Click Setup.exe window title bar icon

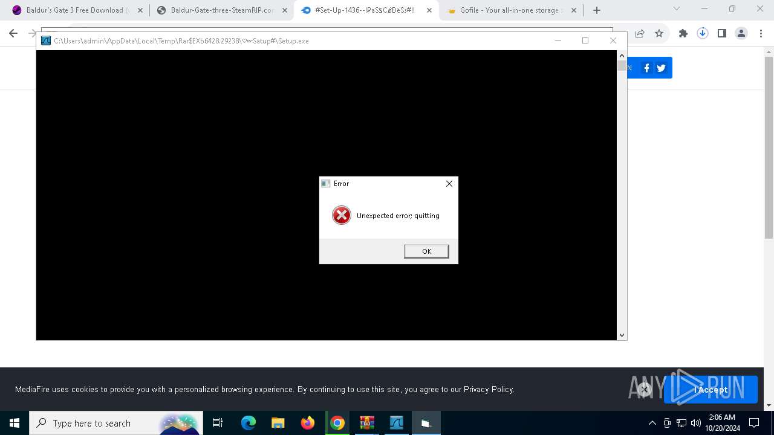click(x=46, y=40)
